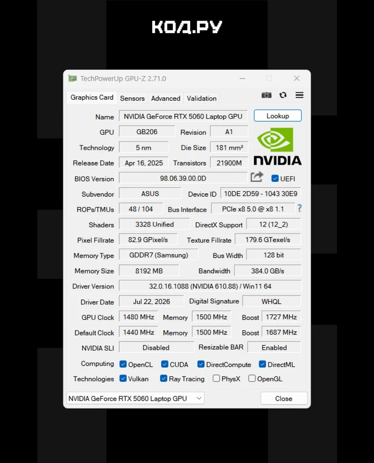This screenshot has width=374, height=463.
Task: Switch to the Graphics Card tab
Action: (x=92, y=98)
